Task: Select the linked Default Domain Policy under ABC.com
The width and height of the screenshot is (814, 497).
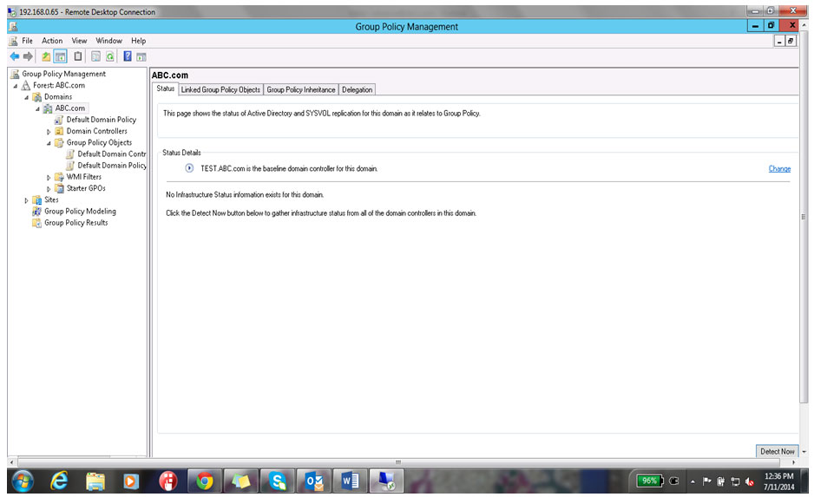Action: pos(102,120)
